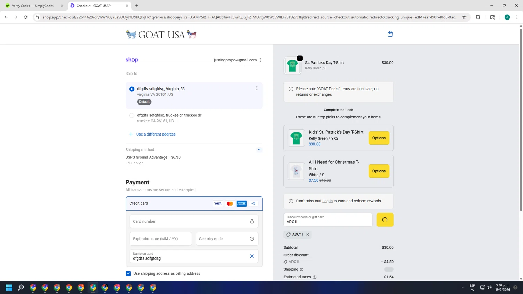The height and width of the screenshot is (294, 523).
Task: Open Shipping info help icon
Action: click(x=302, y=269)
